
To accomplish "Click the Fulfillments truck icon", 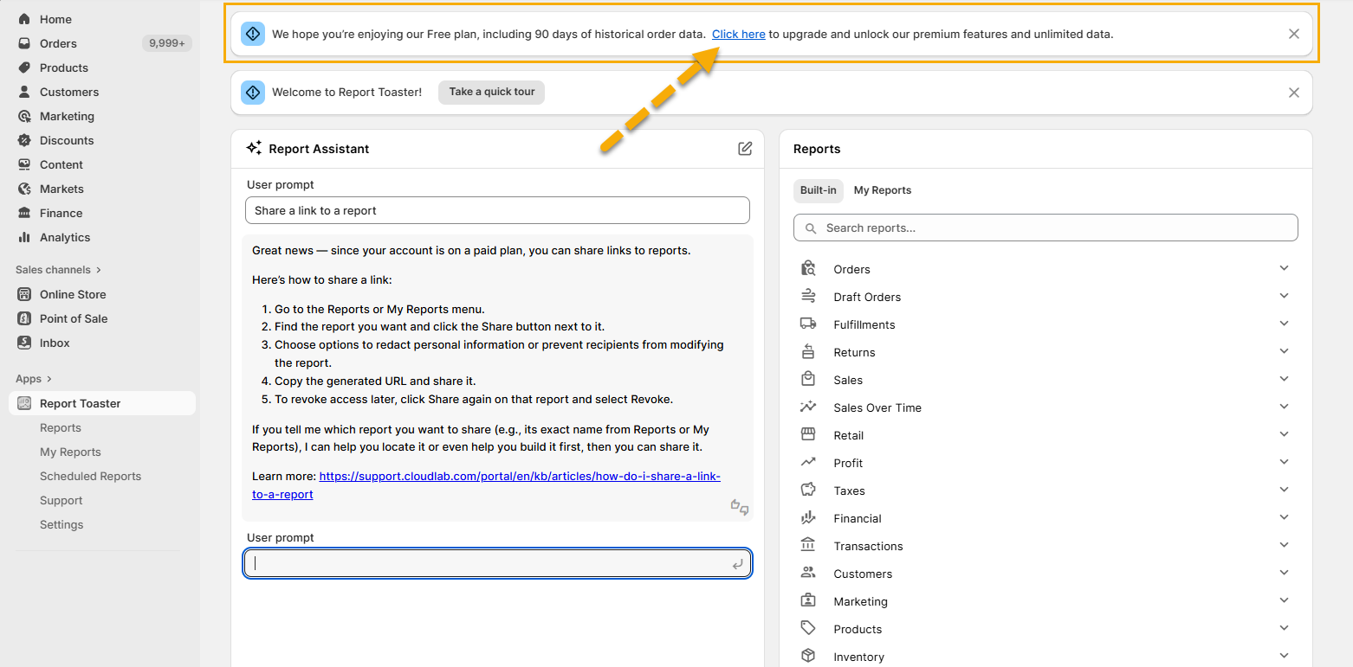I will (808, 324).
